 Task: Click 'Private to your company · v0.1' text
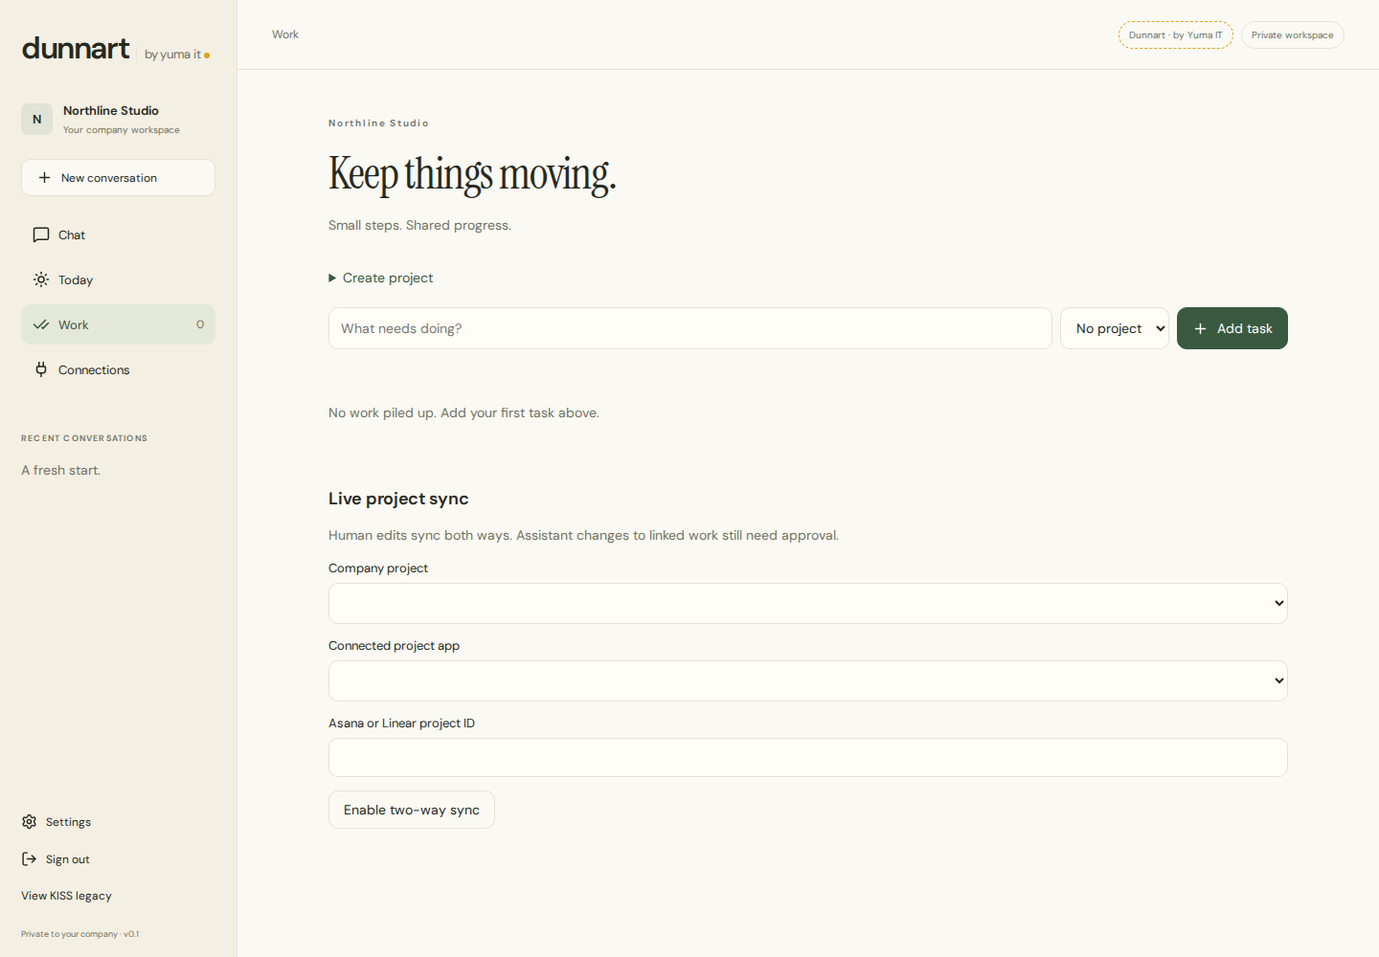[80, 934]
